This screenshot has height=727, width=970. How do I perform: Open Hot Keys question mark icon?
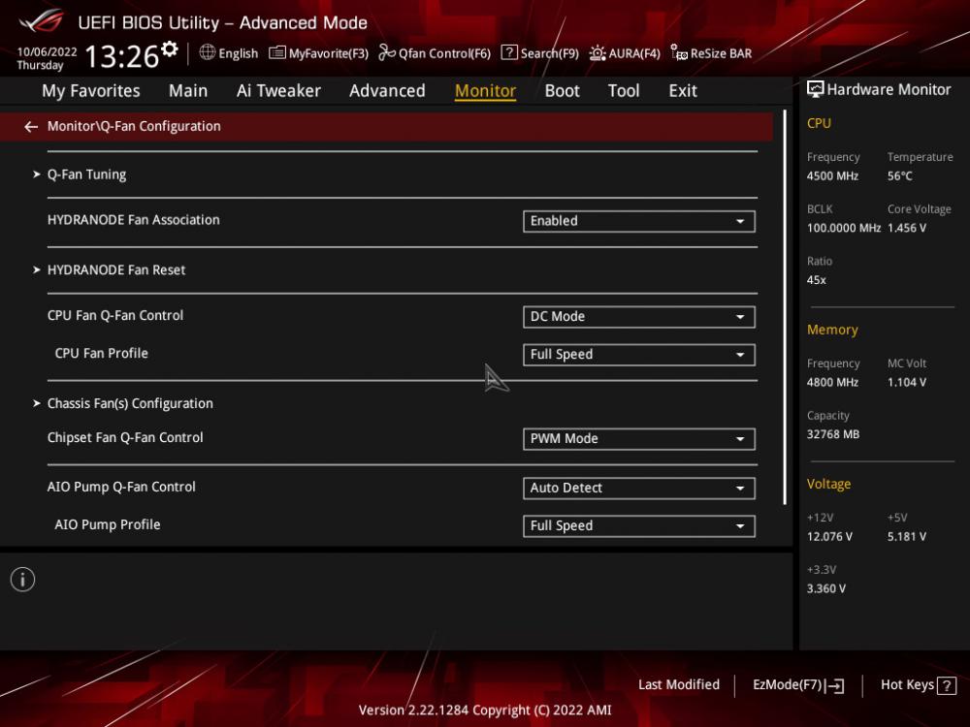pos(947,685)
